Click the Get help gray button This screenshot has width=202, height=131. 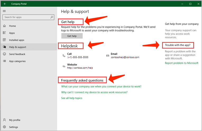pyautogui.click(x=72, y=36)
